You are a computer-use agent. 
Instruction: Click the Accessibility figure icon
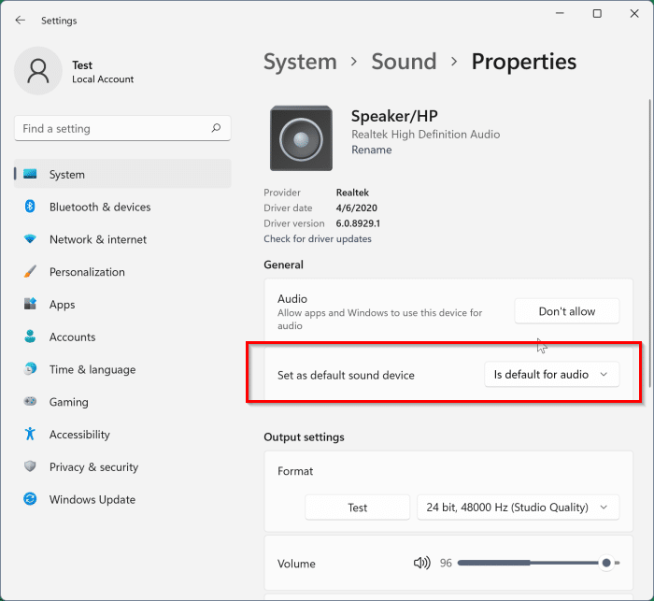click(x=30, y=434)
